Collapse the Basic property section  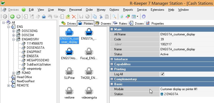click(x=112, y=84)
